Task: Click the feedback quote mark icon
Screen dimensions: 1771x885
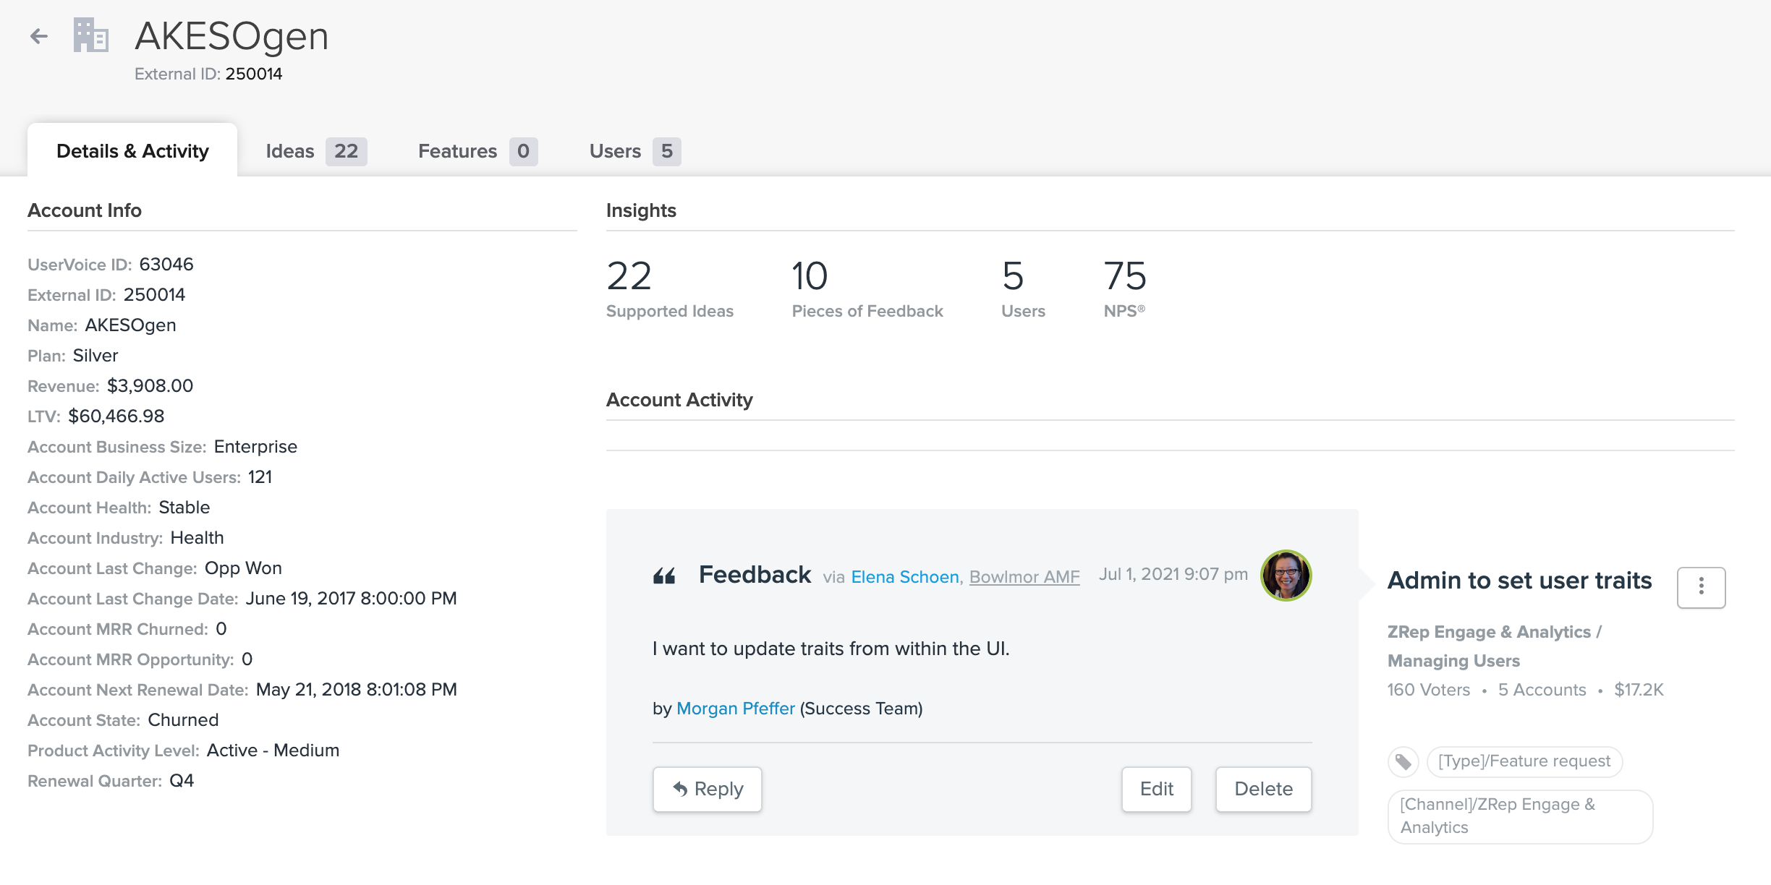Action: tap(664, 576)
